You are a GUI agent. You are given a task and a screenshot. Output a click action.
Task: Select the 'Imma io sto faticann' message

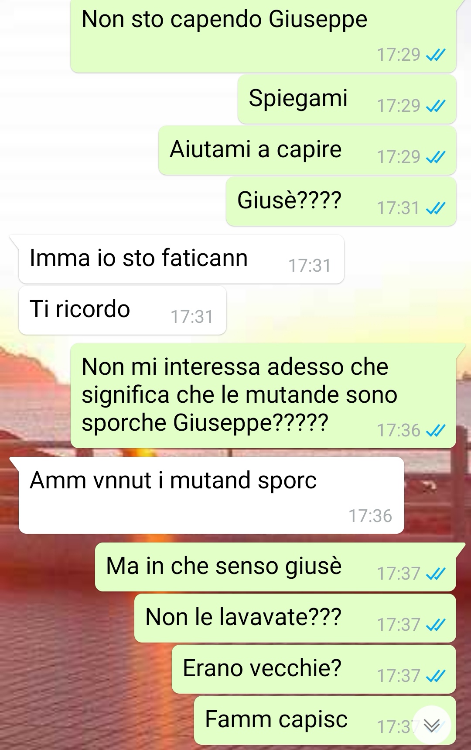pos(181,259)
